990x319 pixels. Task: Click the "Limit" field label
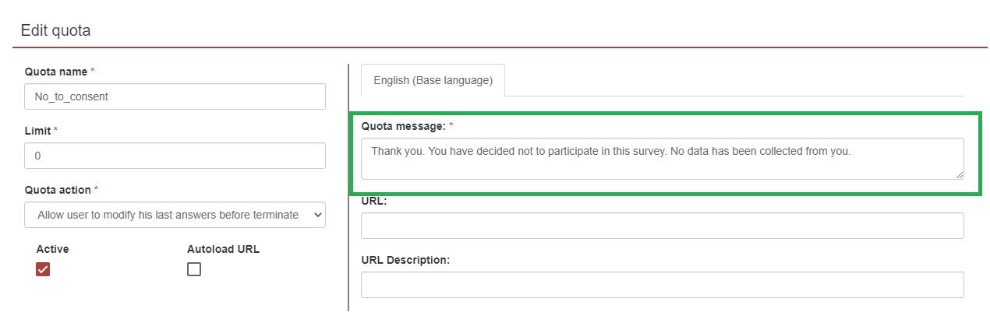(38, 131)
